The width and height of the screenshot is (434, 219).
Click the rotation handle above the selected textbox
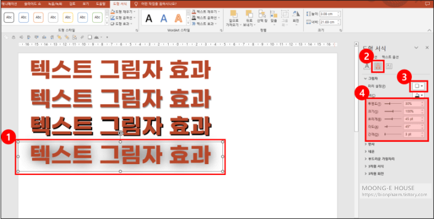coord(121,133)
